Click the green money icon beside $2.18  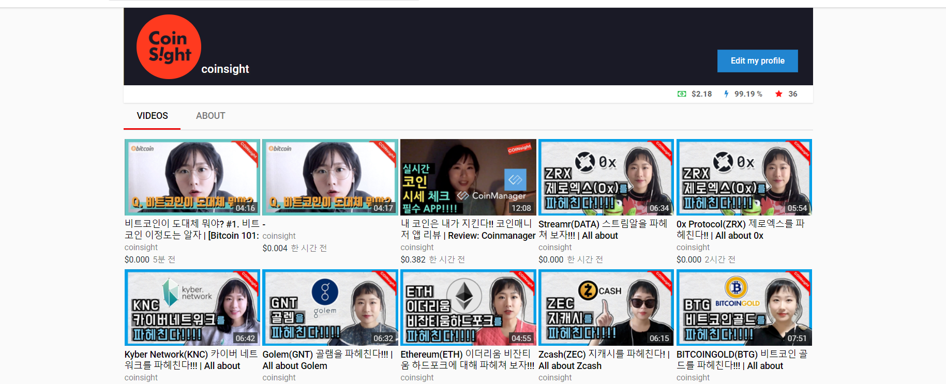point(682,94)
